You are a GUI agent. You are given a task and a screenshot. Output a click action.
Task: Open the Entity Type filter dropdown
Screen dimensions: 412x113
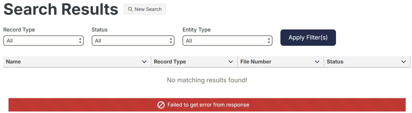[x=228, y=41]
